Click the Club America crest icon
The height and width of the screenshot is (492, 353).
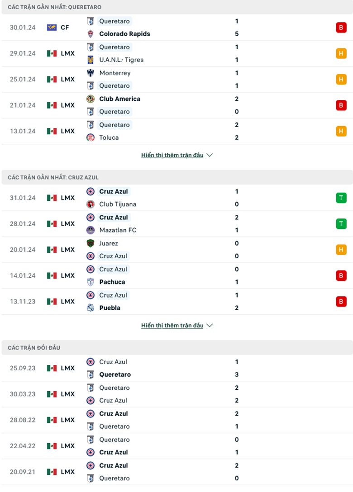click(x=91, y=99)
